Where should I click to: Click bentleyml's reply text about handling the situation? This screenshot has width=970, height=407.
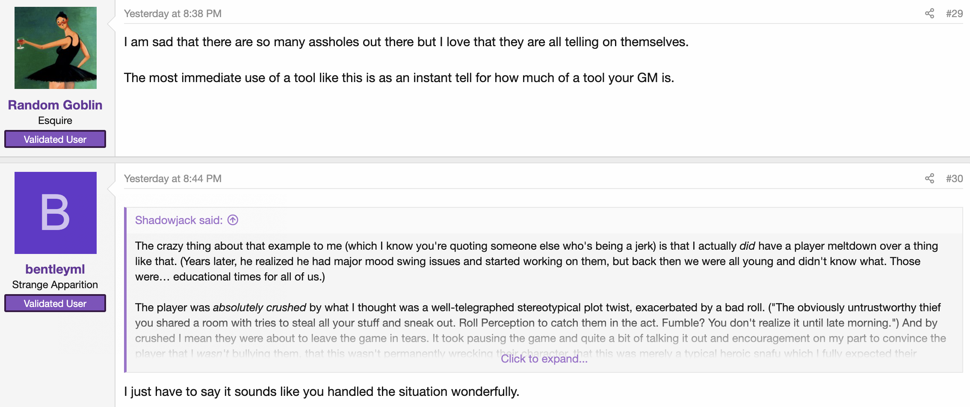pyautogui.click(x=322, y=391)
